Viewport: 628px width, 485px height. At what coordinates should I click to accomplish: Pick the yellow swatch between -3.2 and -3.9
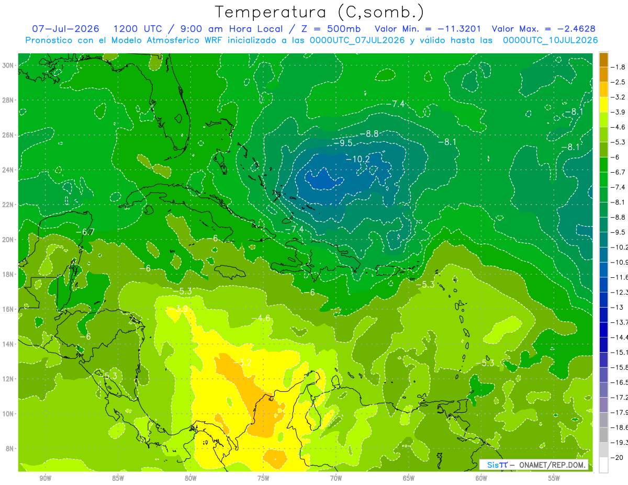click(x=603, y=105)
